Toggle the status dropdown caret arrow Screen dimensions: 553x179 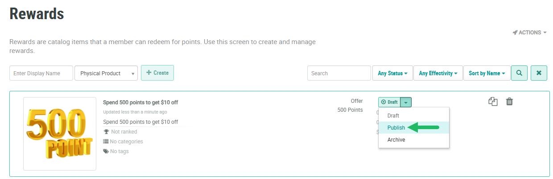click(406, 102)
